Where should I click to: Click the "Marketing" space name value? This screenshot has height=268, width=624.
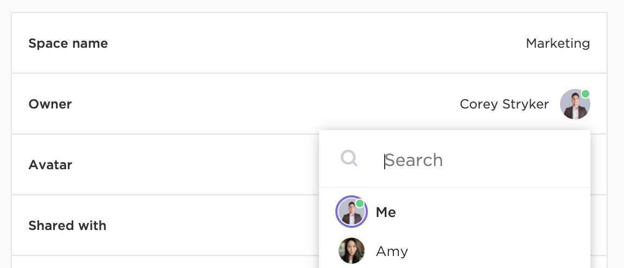tap(558, 43)
